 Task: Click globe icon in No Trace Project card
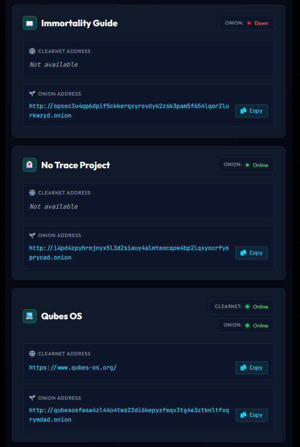tap(32, 193)
